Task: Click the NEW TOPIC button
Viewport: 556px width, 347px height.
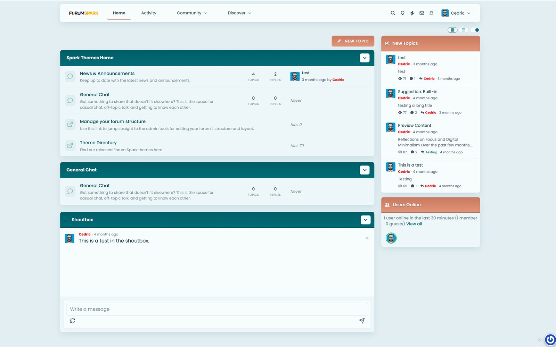Action: tap(353, 41)
